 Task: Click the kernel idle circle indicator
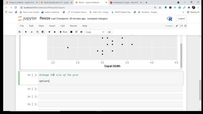tap(185, 26)
